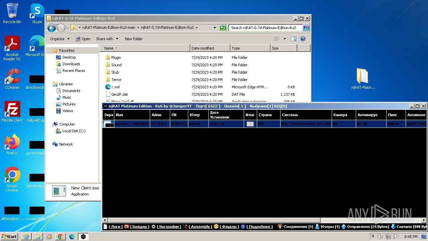
Task: Click the njRAT horizontal scrollbar right arrow
Action: pyautogui.click(x=424, y=220)
